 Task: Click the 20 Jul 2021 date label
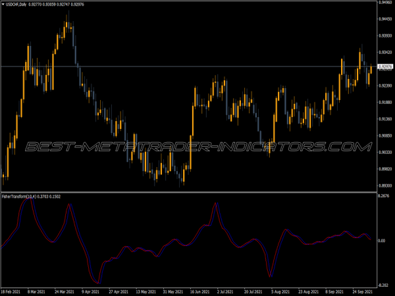pos(253,292)
